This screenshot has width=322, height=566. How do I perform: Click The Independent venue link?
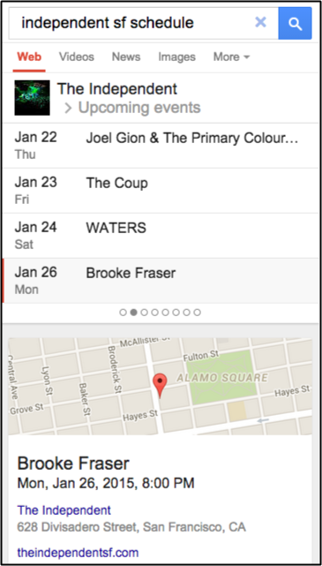(64, 510)
